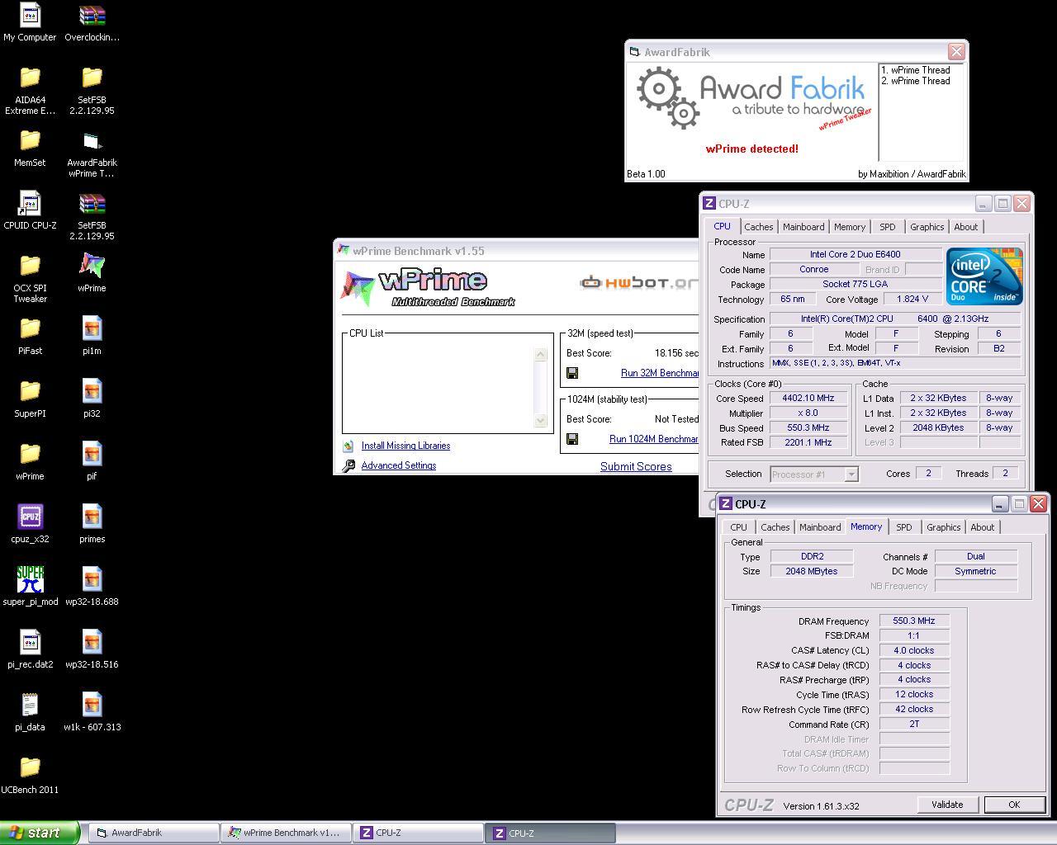The height and width of the screenshot is (845, 1057).
Task: Open Graphics tab in lower CPU-Z window
Action: pos(943,527)
